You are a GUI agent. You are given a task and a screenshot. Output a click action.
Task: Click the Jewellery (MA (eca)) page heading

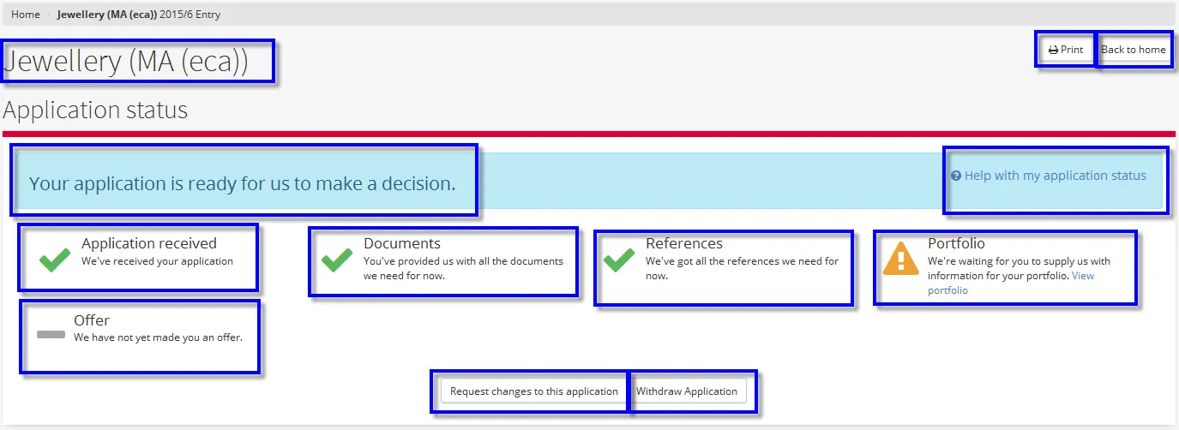click(x=126, y=62)
